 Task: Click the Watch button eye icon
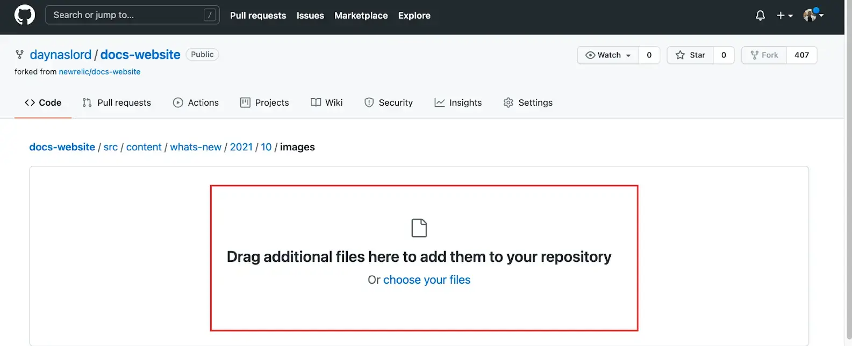pyautogui.click(x=590, y=55)
